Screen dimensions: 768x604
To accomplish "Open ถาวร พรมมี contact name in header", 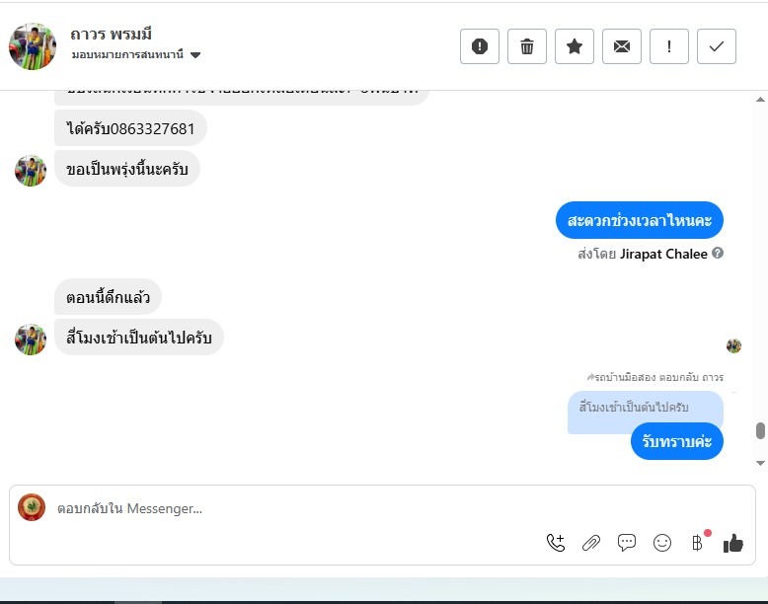I will pos(111,35).
